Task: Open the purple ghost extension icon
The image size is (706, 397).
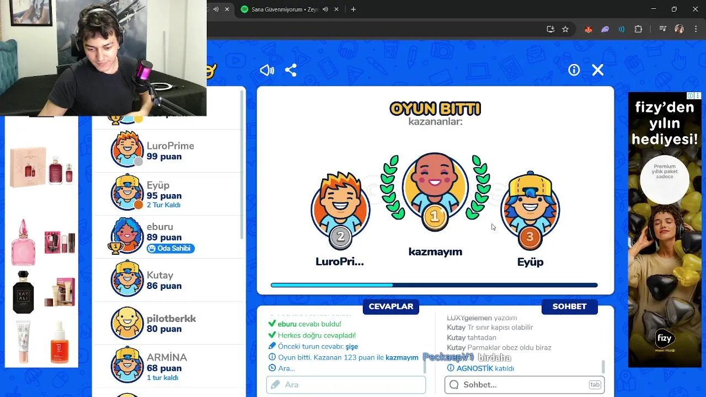Action: coord(605,29)
